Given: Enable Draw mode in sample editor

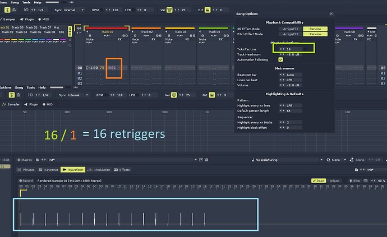Looking at the screenshot, I should [x=319, y=181].
